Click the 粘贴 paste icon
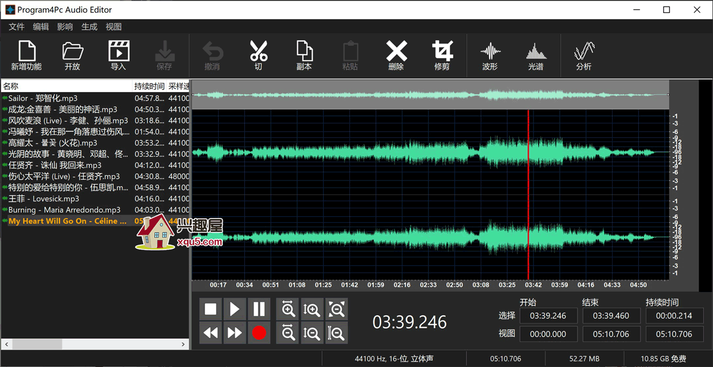Screen dimensions: 713x367 351,51
